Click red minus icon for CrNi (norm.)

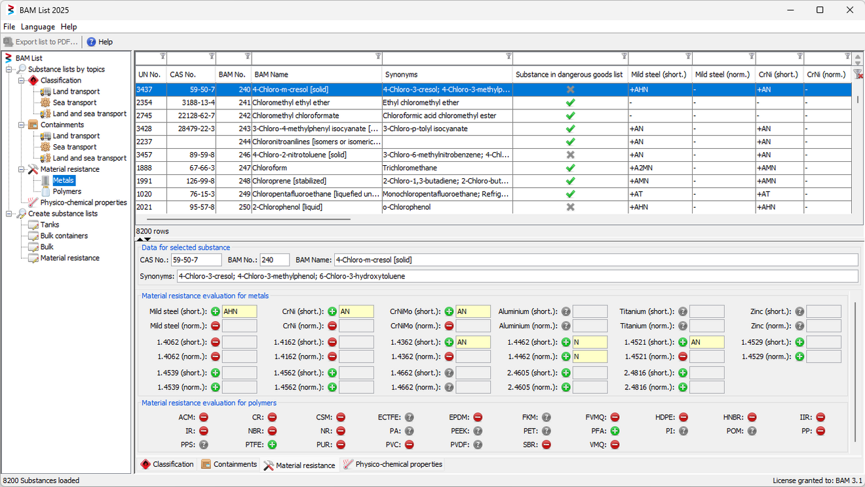click(x=332, y=326)
